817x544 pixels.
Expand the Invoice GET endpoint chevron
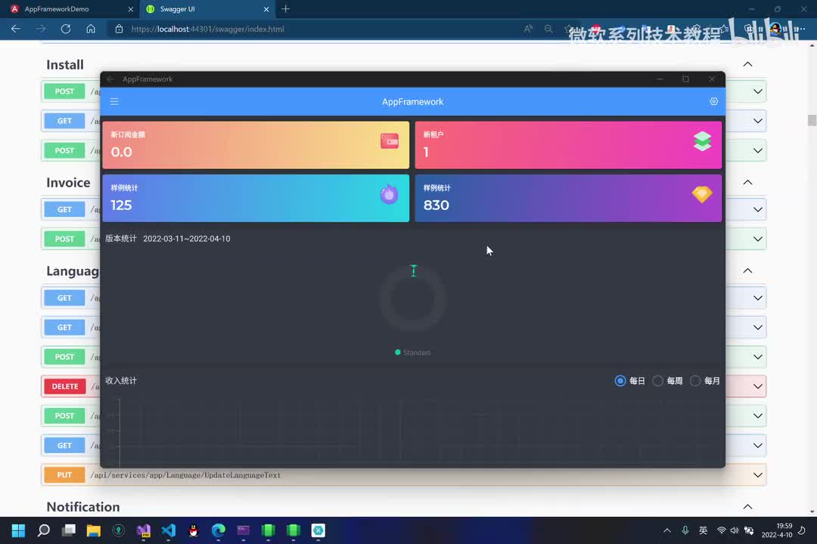point(758,209)
